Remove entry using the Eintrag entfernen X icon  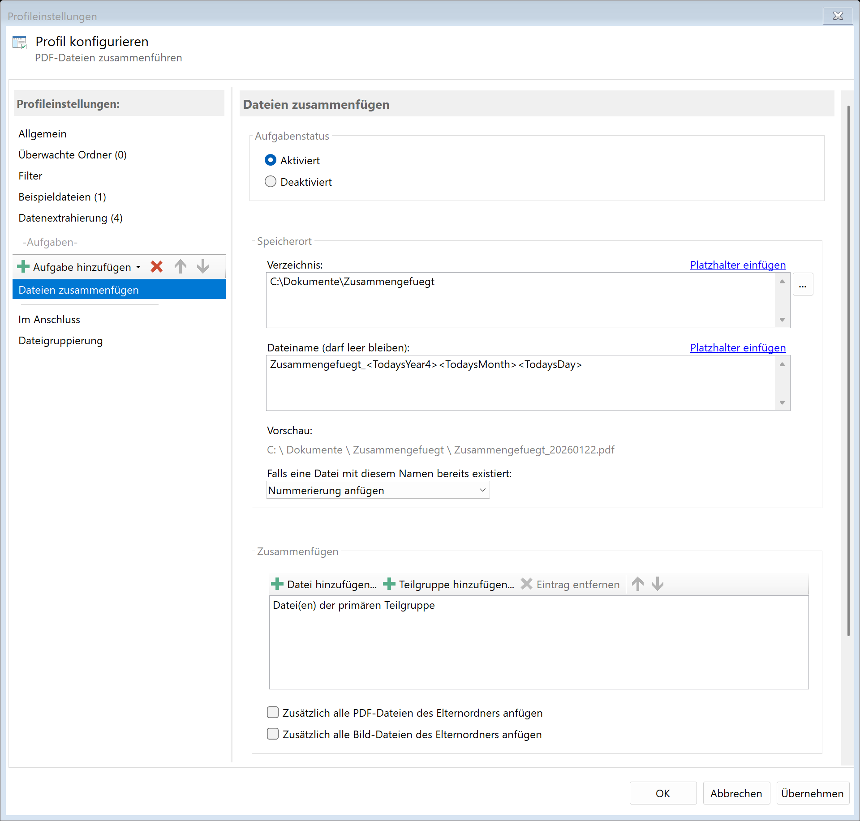(527, 584)
